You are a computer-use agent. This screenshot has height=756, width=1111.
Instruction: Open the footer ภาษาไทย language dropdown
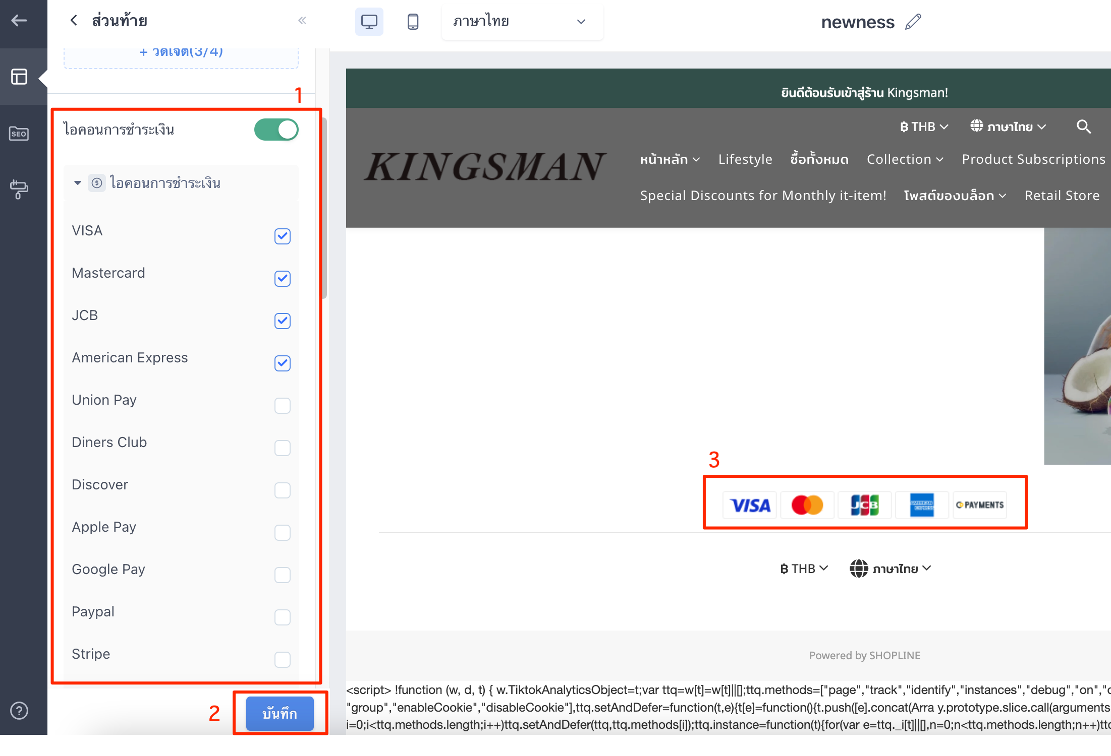(891, 569)
